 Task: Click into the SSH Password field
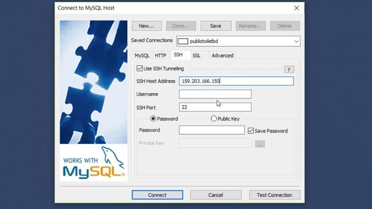212,130
